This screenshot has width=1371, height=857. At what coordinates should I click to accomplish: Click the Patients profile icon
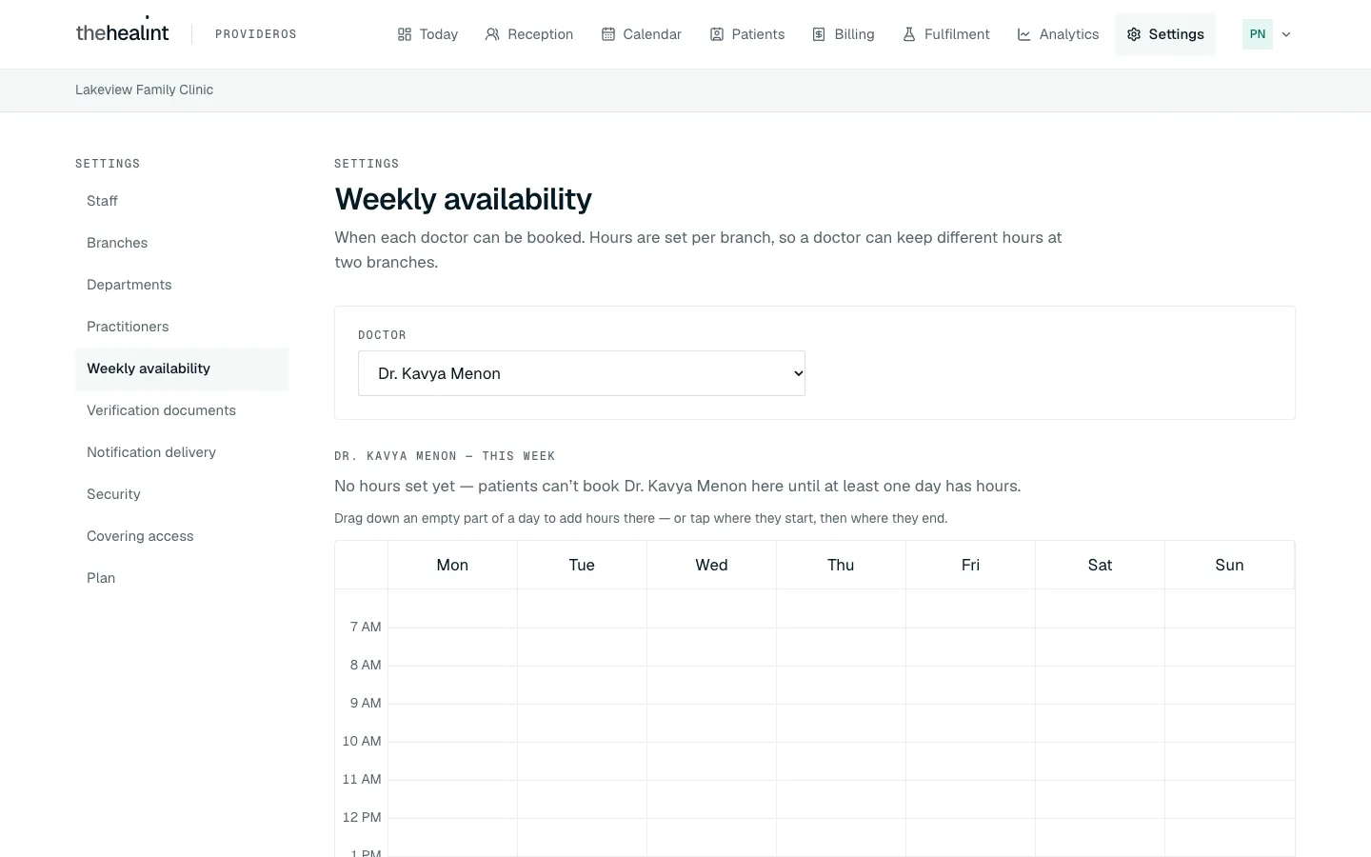point(717,34)
